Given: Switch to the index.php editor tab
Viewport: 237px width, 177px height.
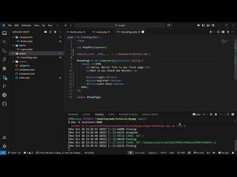Looking at the screenshot, I should click(x=101, y=32).
